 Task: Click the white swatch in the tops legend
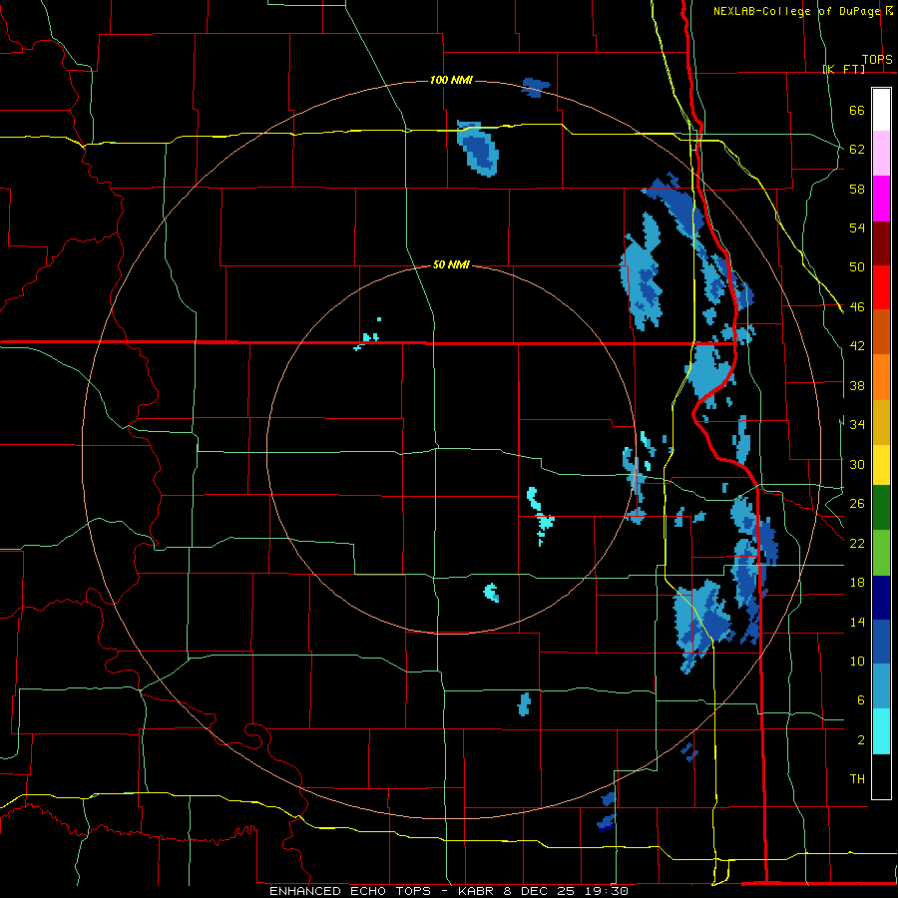point(881,110)
